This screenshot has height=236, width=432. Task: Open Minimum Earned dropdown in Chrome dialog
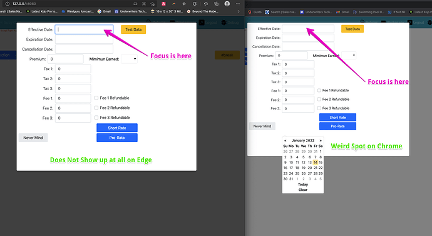(349, 55)
